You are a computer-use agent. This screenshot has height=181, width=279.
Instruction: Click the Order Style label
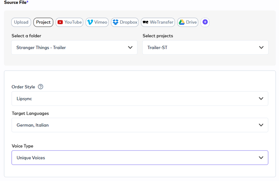tap(23, 87)
